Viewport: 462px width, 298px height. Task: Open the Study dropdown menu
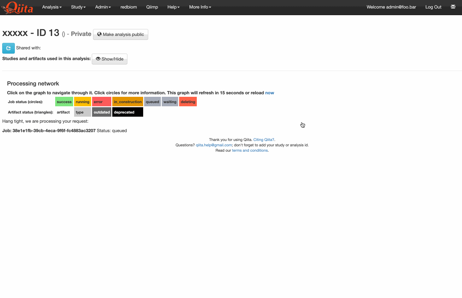click(78, 7)
